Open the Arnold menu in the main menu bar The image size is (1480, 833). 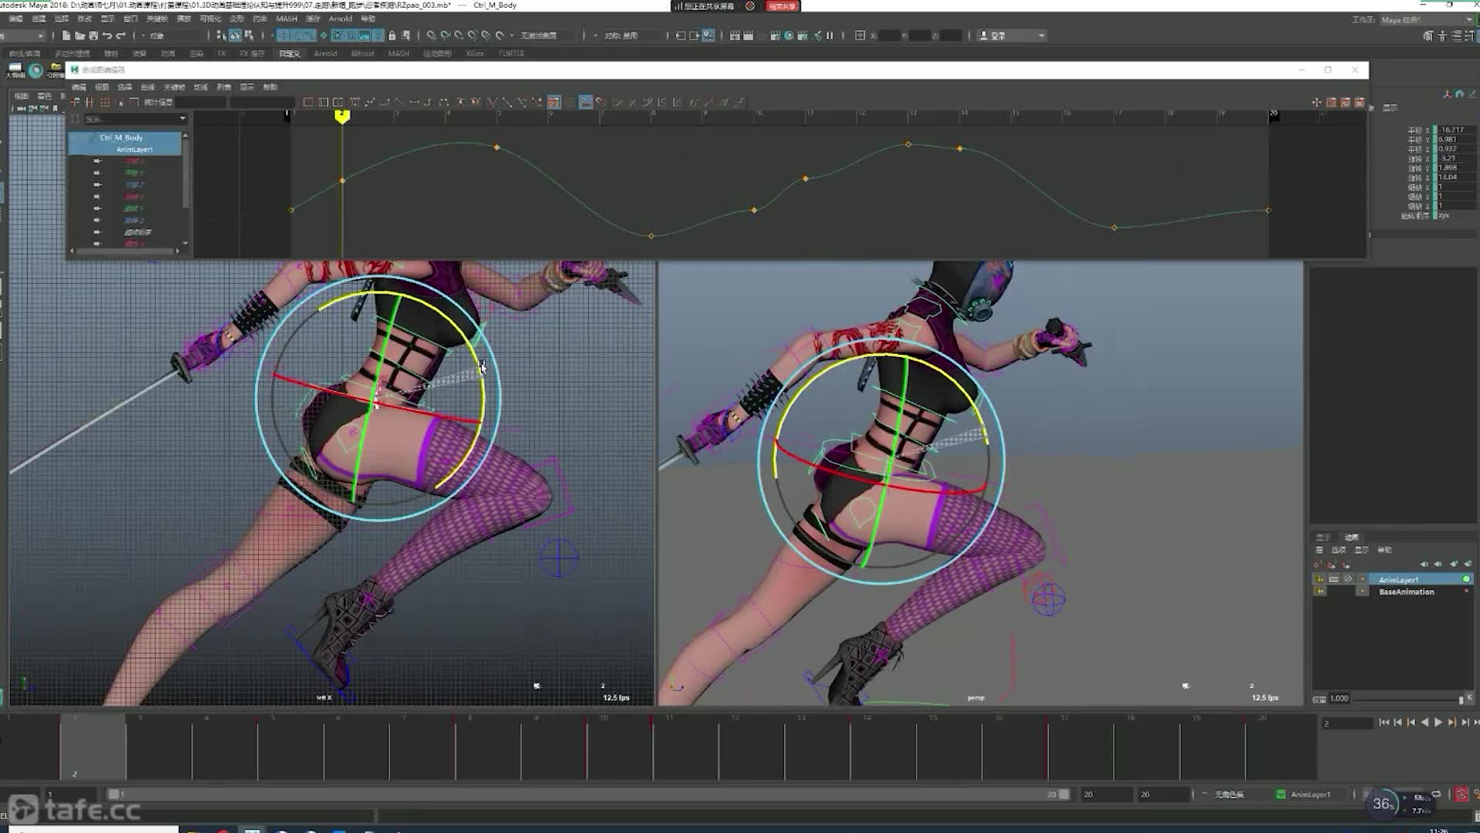pos(340,19)
